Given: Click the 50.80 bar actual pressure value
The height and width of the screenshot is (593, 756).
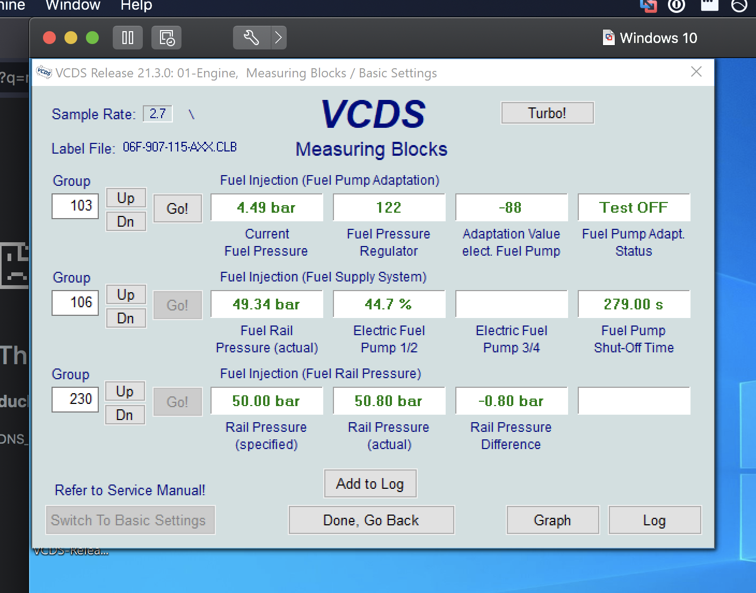Looking at the screenshot, I should pos(389,401).
